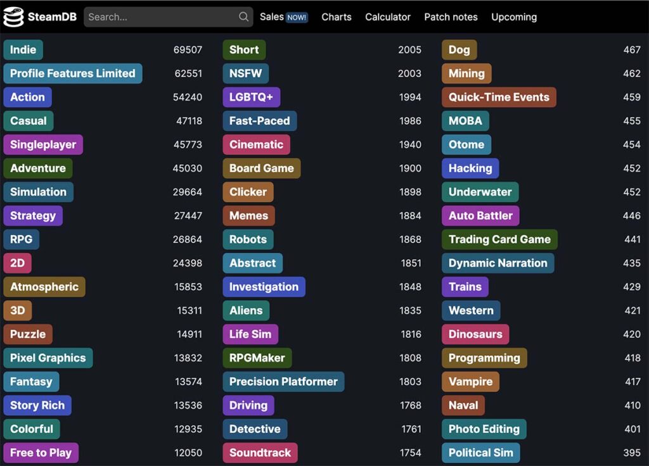This screenshot has height=466, width=649.
Task: Click the LGBTQ+ tag
Action: point(251,97)
